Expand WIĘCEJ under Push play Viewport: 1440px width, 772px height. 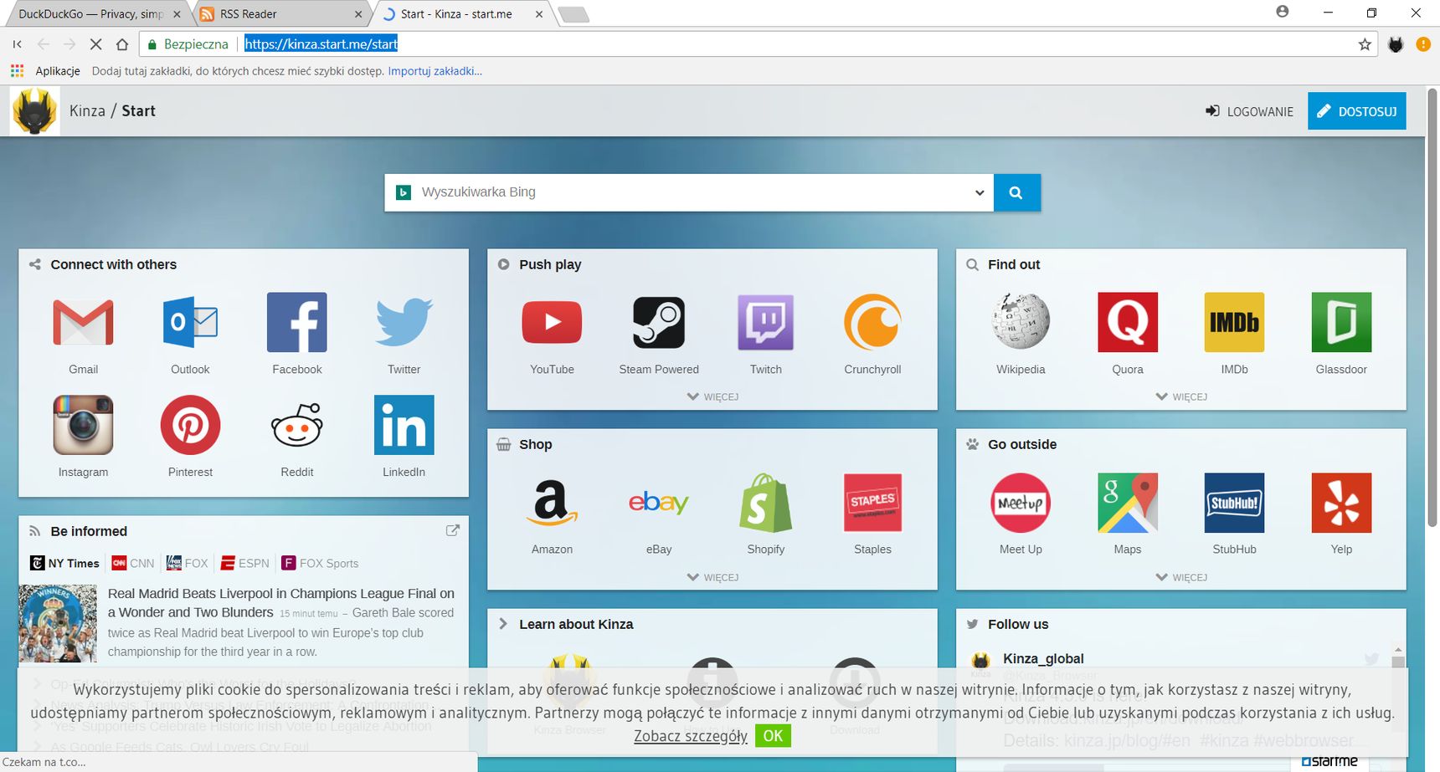pos(712,396)
